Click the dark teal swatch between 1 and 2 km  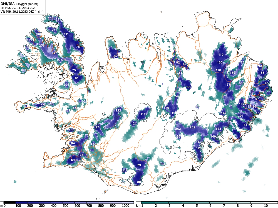pos(148,202)
